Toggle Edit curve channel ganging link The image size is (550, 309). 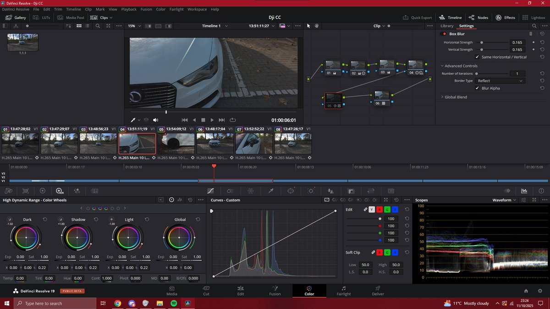(365, 210)
